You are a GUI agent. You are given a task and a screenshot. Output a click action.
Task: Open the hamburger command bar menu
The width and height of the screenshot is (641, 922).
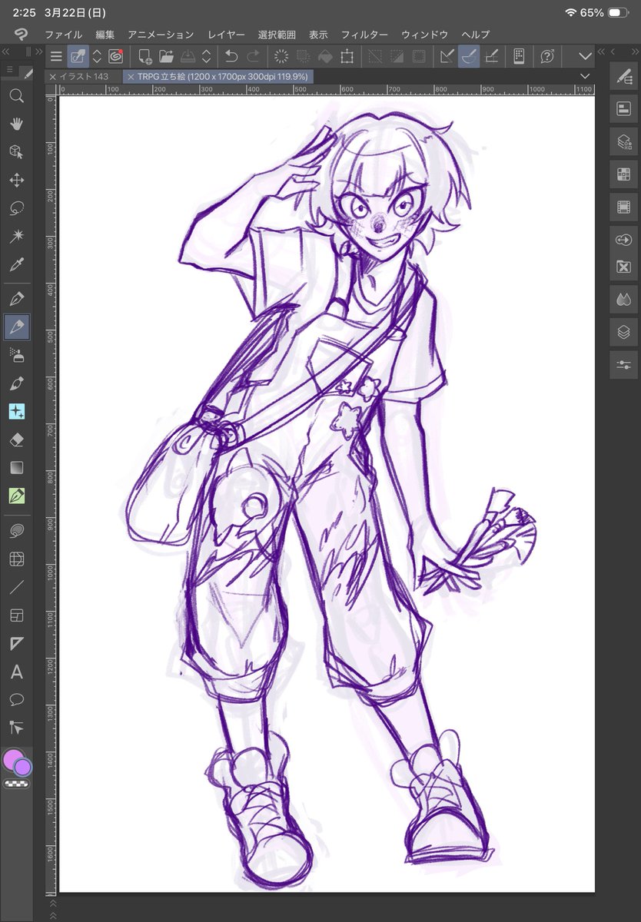pyautogui.click(x=55, y=56)
